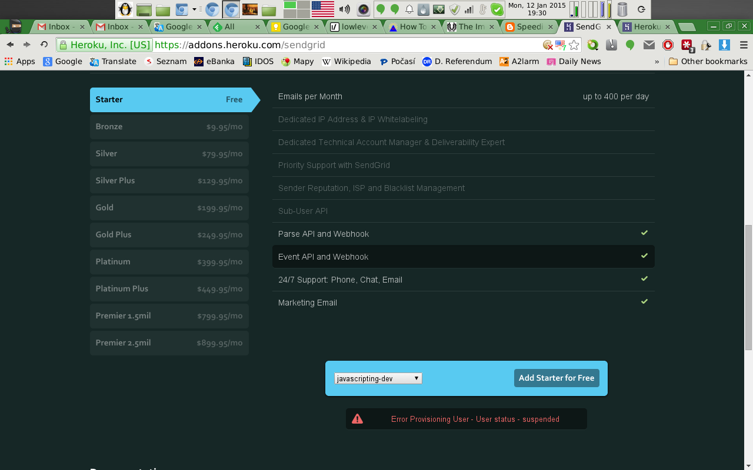Open the Other bookmarks folder
This screenshot has height=470, width=753.
coord(708,61)
